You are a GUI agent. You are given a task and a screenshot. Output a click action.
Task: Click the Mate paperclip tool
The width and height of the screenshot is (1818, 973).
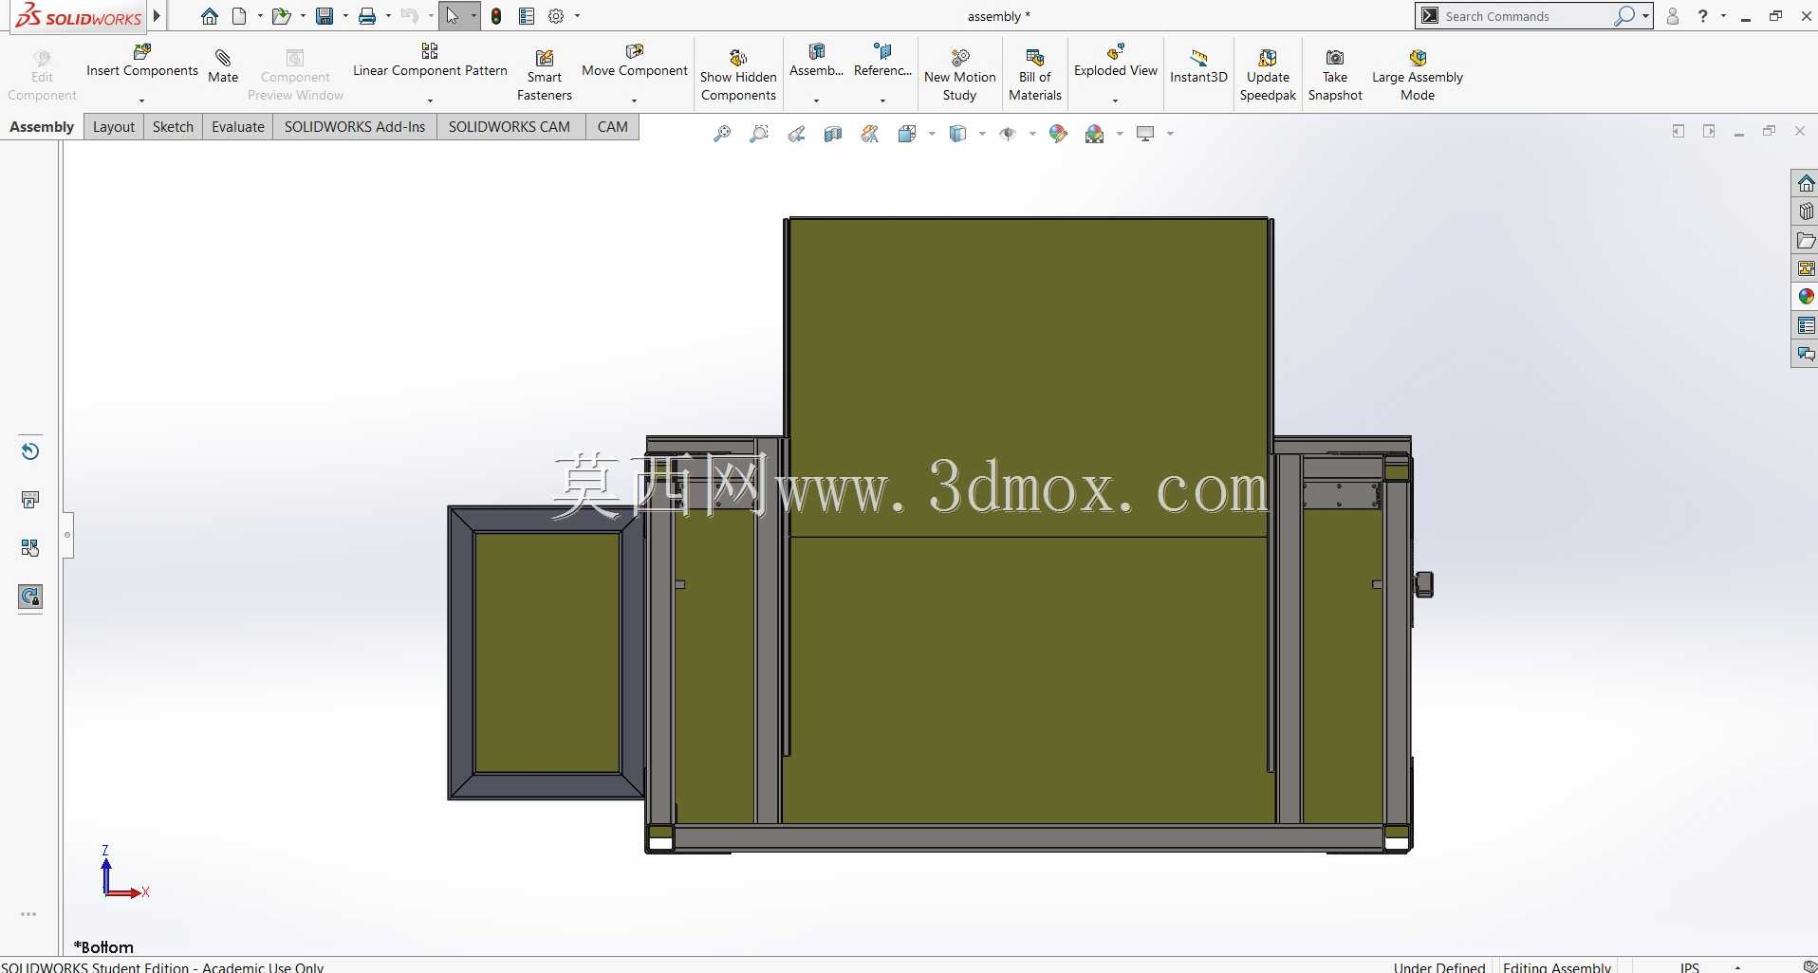(223, 66)
